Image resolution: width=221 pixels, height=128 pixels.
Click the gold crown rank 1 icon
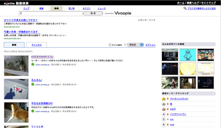164,99
